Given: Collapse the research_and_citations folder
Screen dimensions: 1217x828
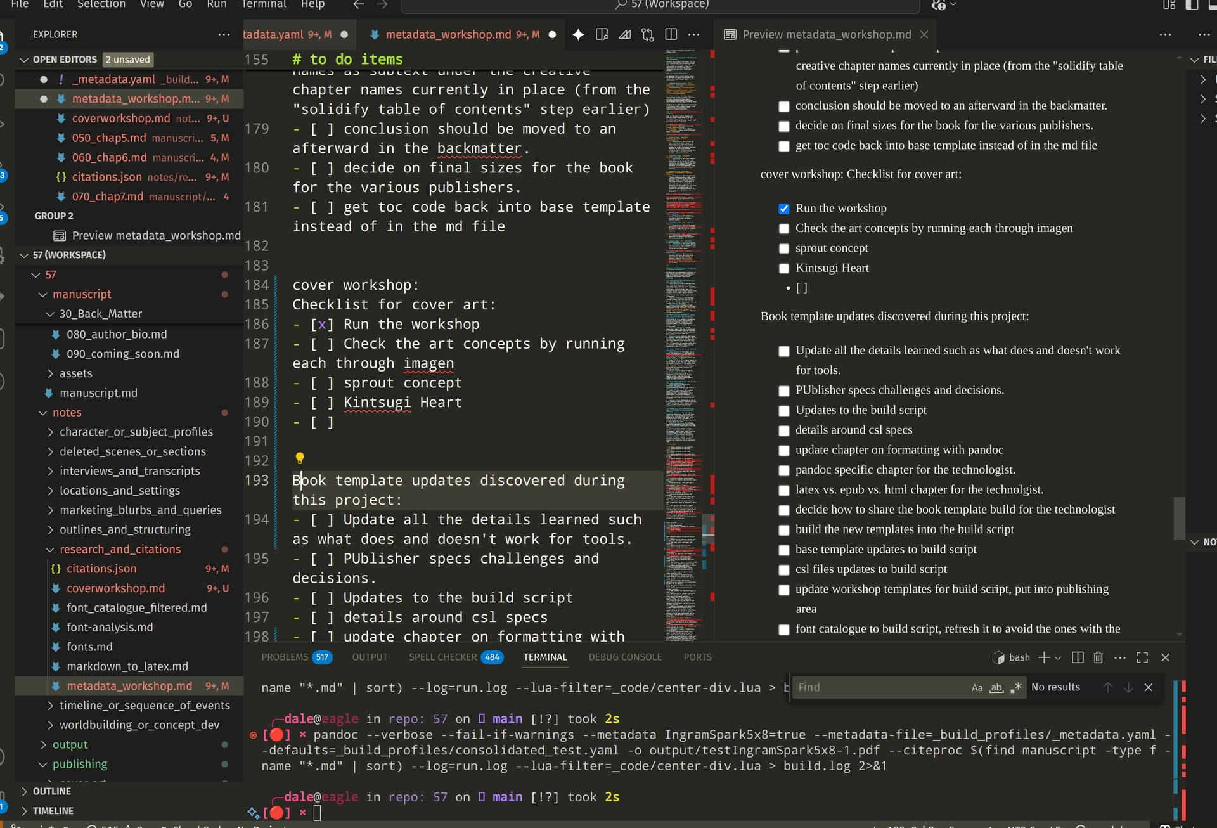Looking at the screenshot, I should [50, 549].
